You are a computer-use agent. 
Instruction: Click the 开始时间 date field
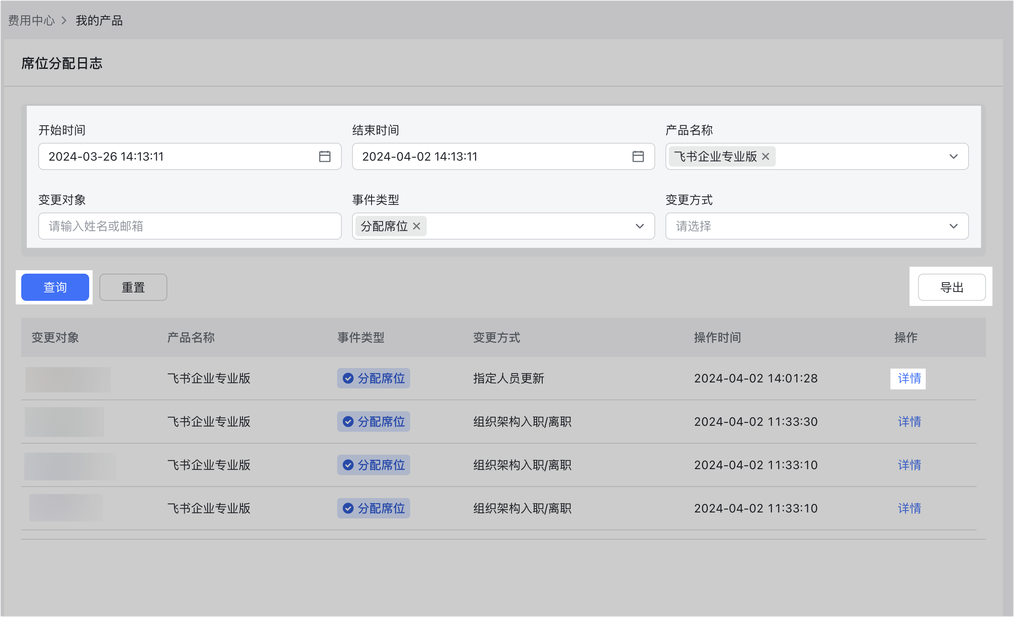tap(190, 156)
